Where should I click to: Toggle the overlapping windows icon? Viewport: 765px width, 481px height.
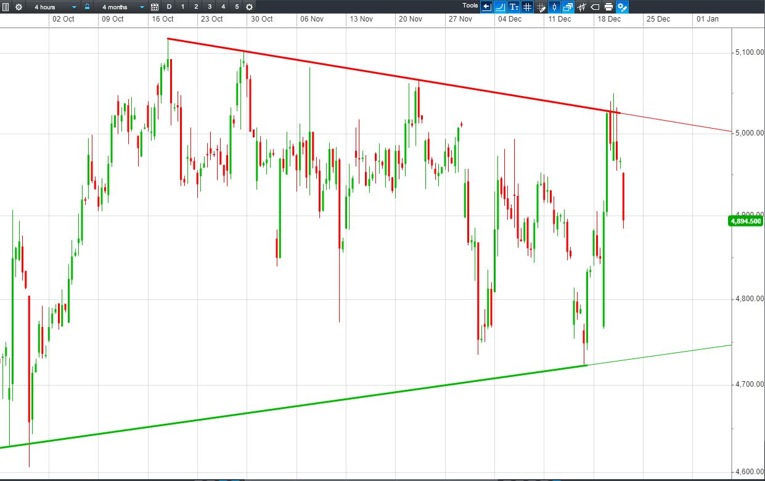568,7
